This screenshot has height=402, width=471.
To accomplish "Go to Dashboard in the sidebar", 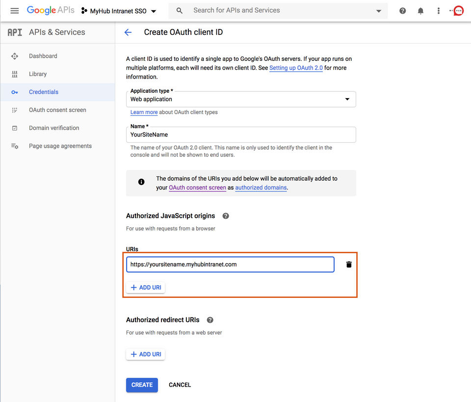I will [43, 56].
